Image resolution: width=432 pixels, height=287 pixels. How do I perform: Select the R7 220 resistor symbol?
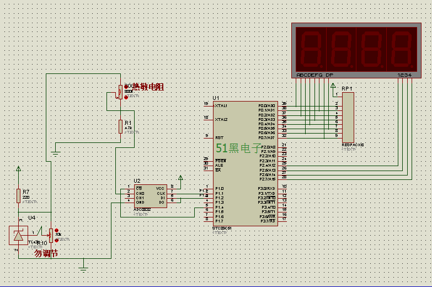[18, 196]
